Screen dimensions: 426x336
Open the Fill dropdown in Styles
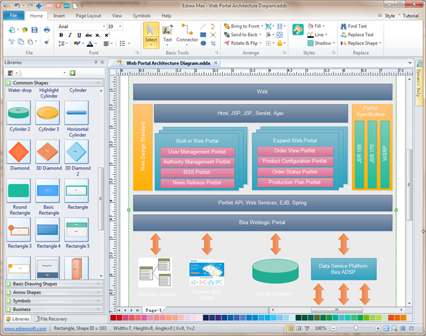tap(322, 26)
